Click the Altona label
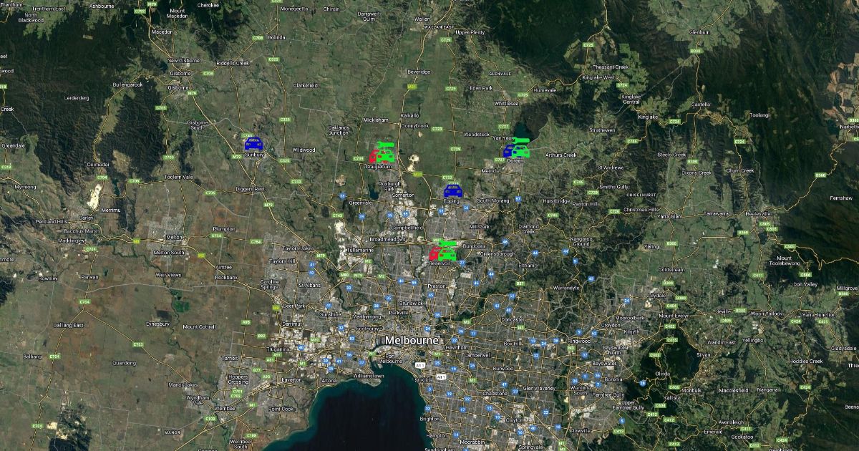859x451 pixels. click(329, 381)
